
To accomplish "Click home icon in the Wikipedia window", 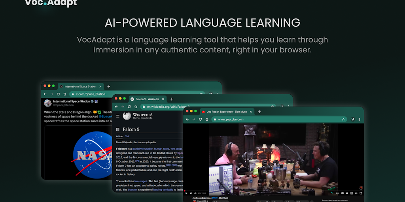I will [136, 107].
